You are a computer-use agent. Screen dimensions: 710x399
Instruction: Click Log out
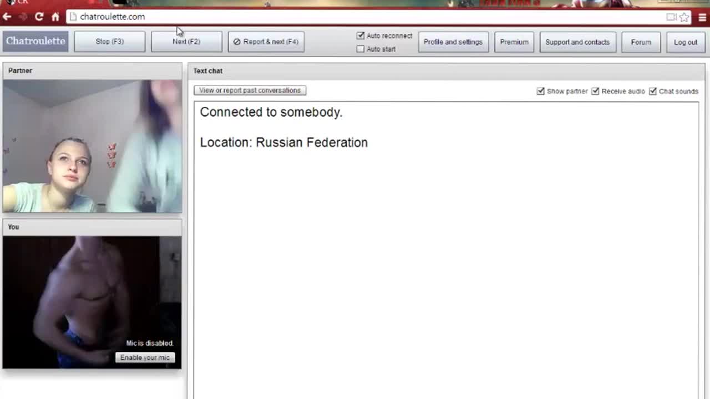coord(686,42)
